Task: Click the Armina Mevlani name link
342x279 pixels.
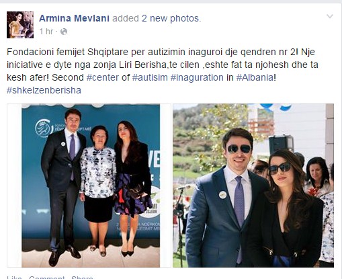Action: coord(75,18)
